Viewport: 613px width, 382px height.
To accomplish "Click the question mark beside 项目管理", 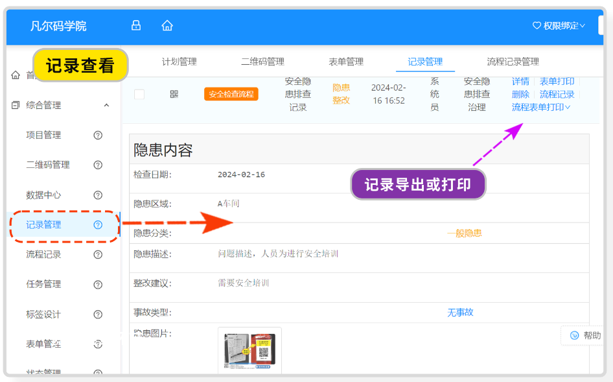I will tap(97, 135).
